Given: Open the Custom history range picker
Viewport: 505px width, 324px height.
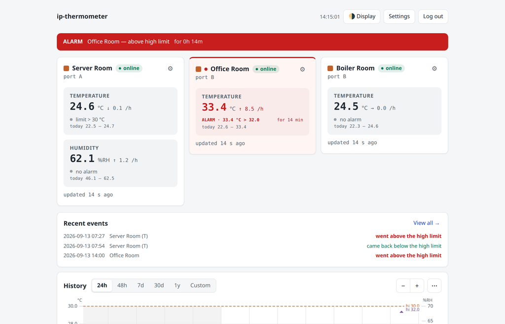Looking at the screenshot, I should [200, 285].
